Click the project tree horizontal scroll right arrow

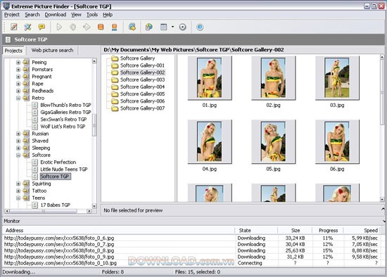[89, 211]
